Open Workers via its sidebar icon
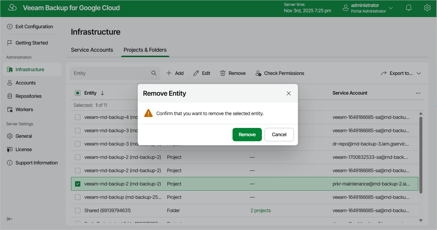Viewport: 437px width, 230px height. click(10, 109)
